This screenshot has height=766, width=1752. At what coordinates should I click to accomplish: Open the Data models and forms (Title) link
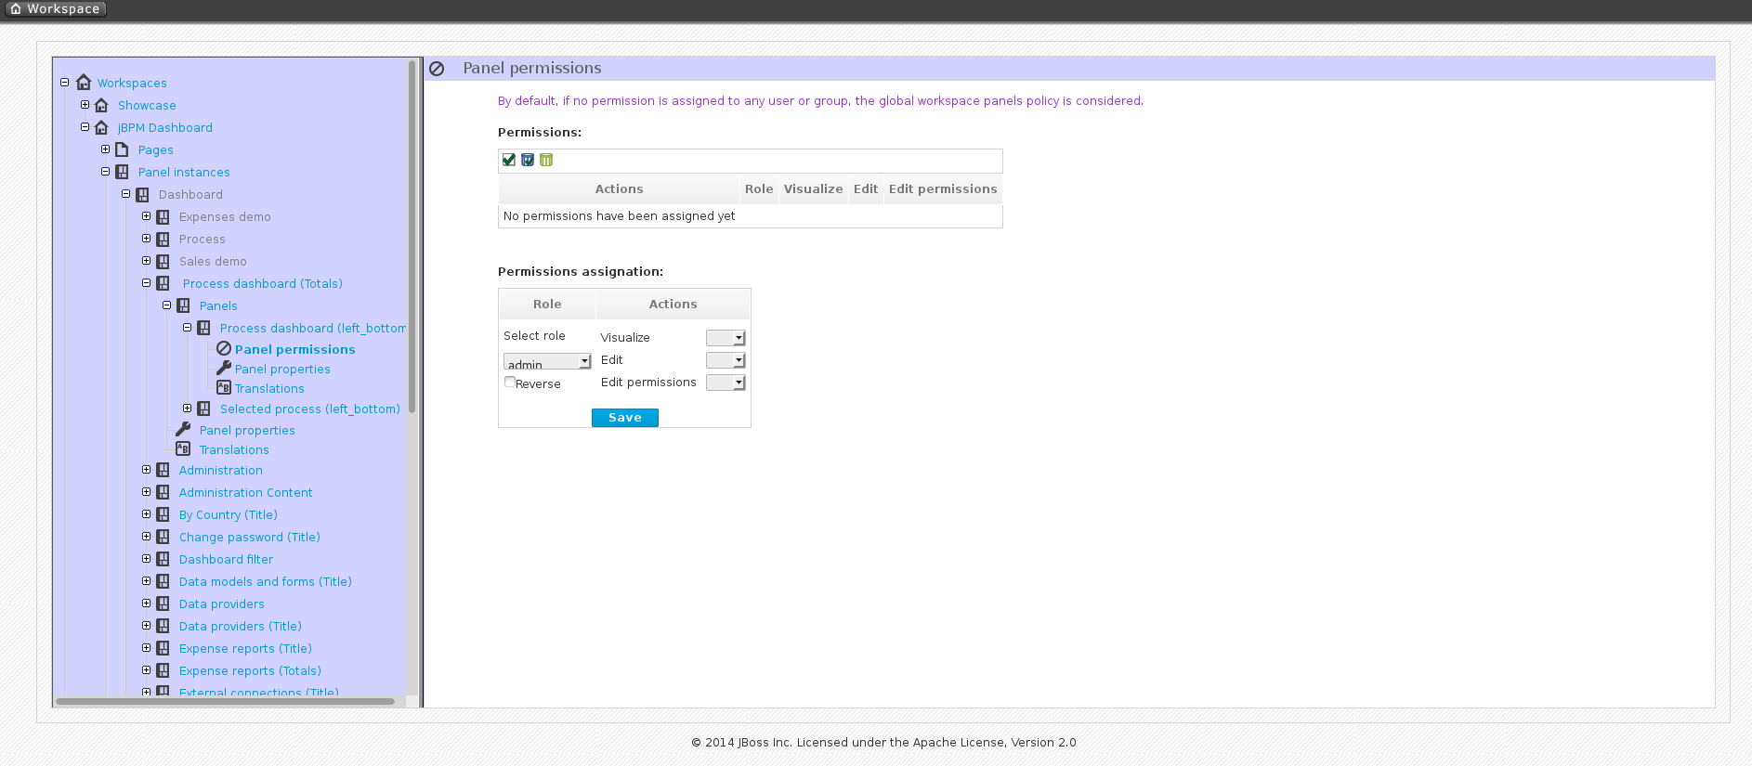click(266, 581)
